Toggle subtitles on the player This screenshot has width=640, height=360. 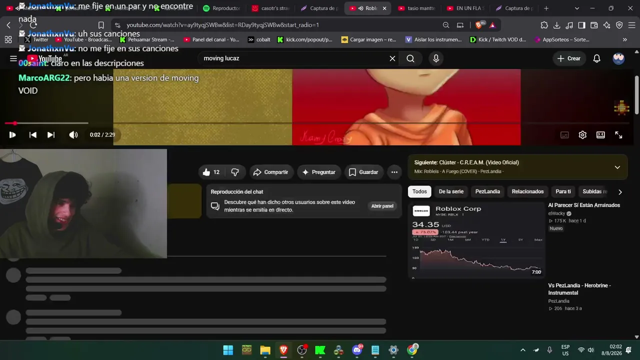(564, 135)
